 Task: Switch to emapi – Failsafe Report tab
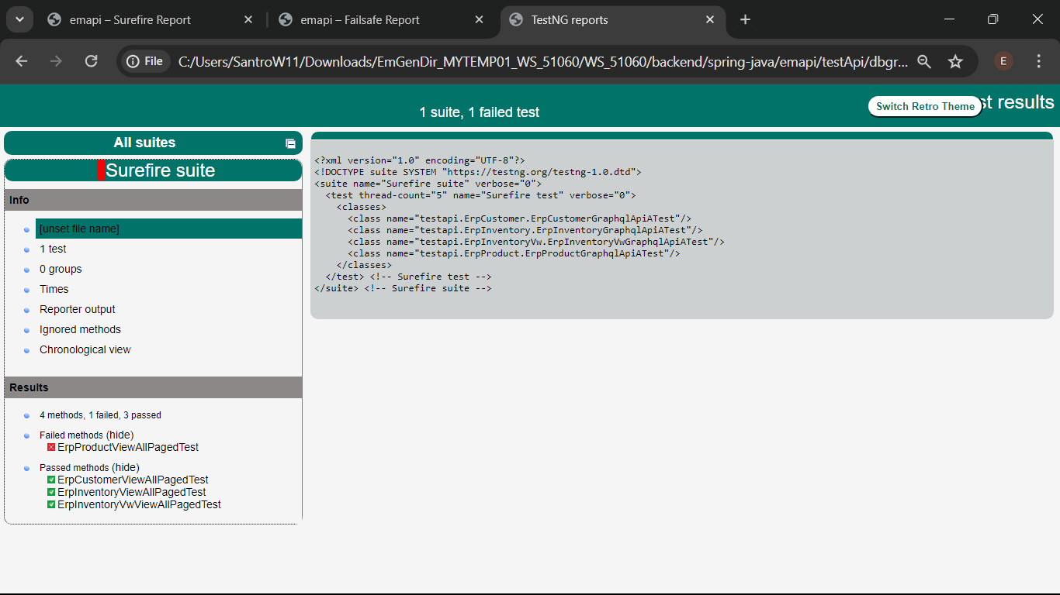(x=382, y=20)
